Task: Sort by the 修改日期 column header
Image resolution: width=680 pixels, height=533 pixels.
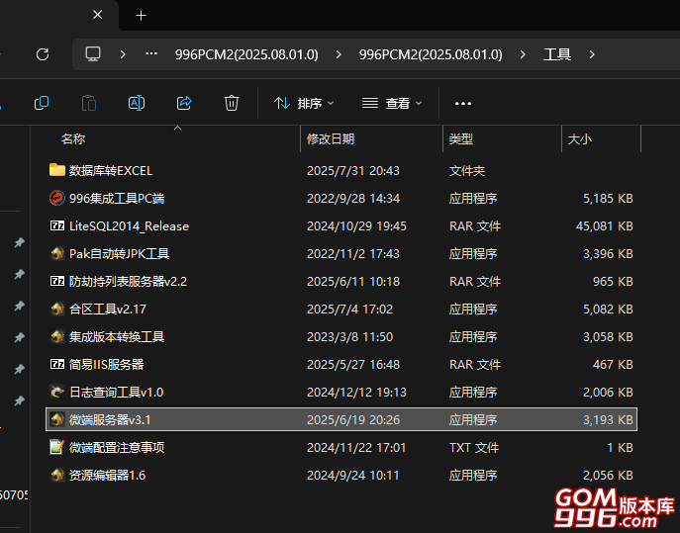Action: click(331, 139)
